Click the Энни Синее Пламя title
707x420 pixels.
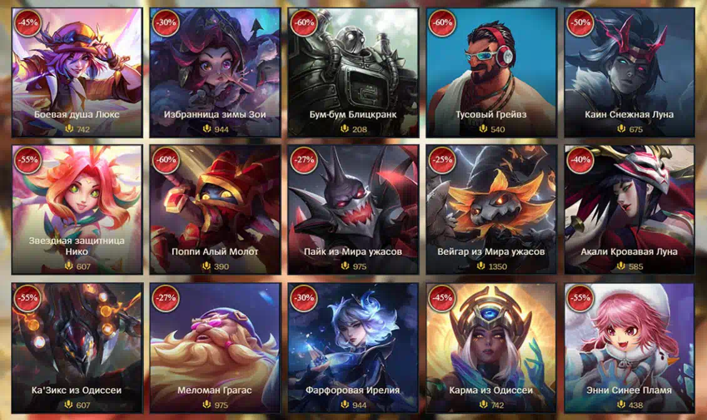click(629, 390)
